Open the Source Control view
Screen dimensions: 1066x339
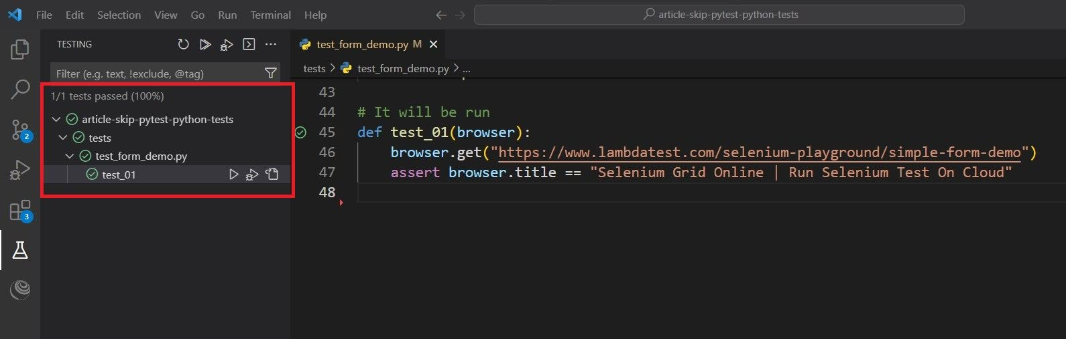(21, 130)
